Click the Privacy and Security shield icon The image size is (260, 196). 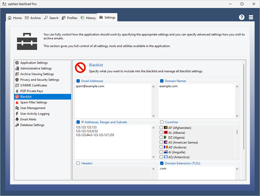tap(17, 80)
